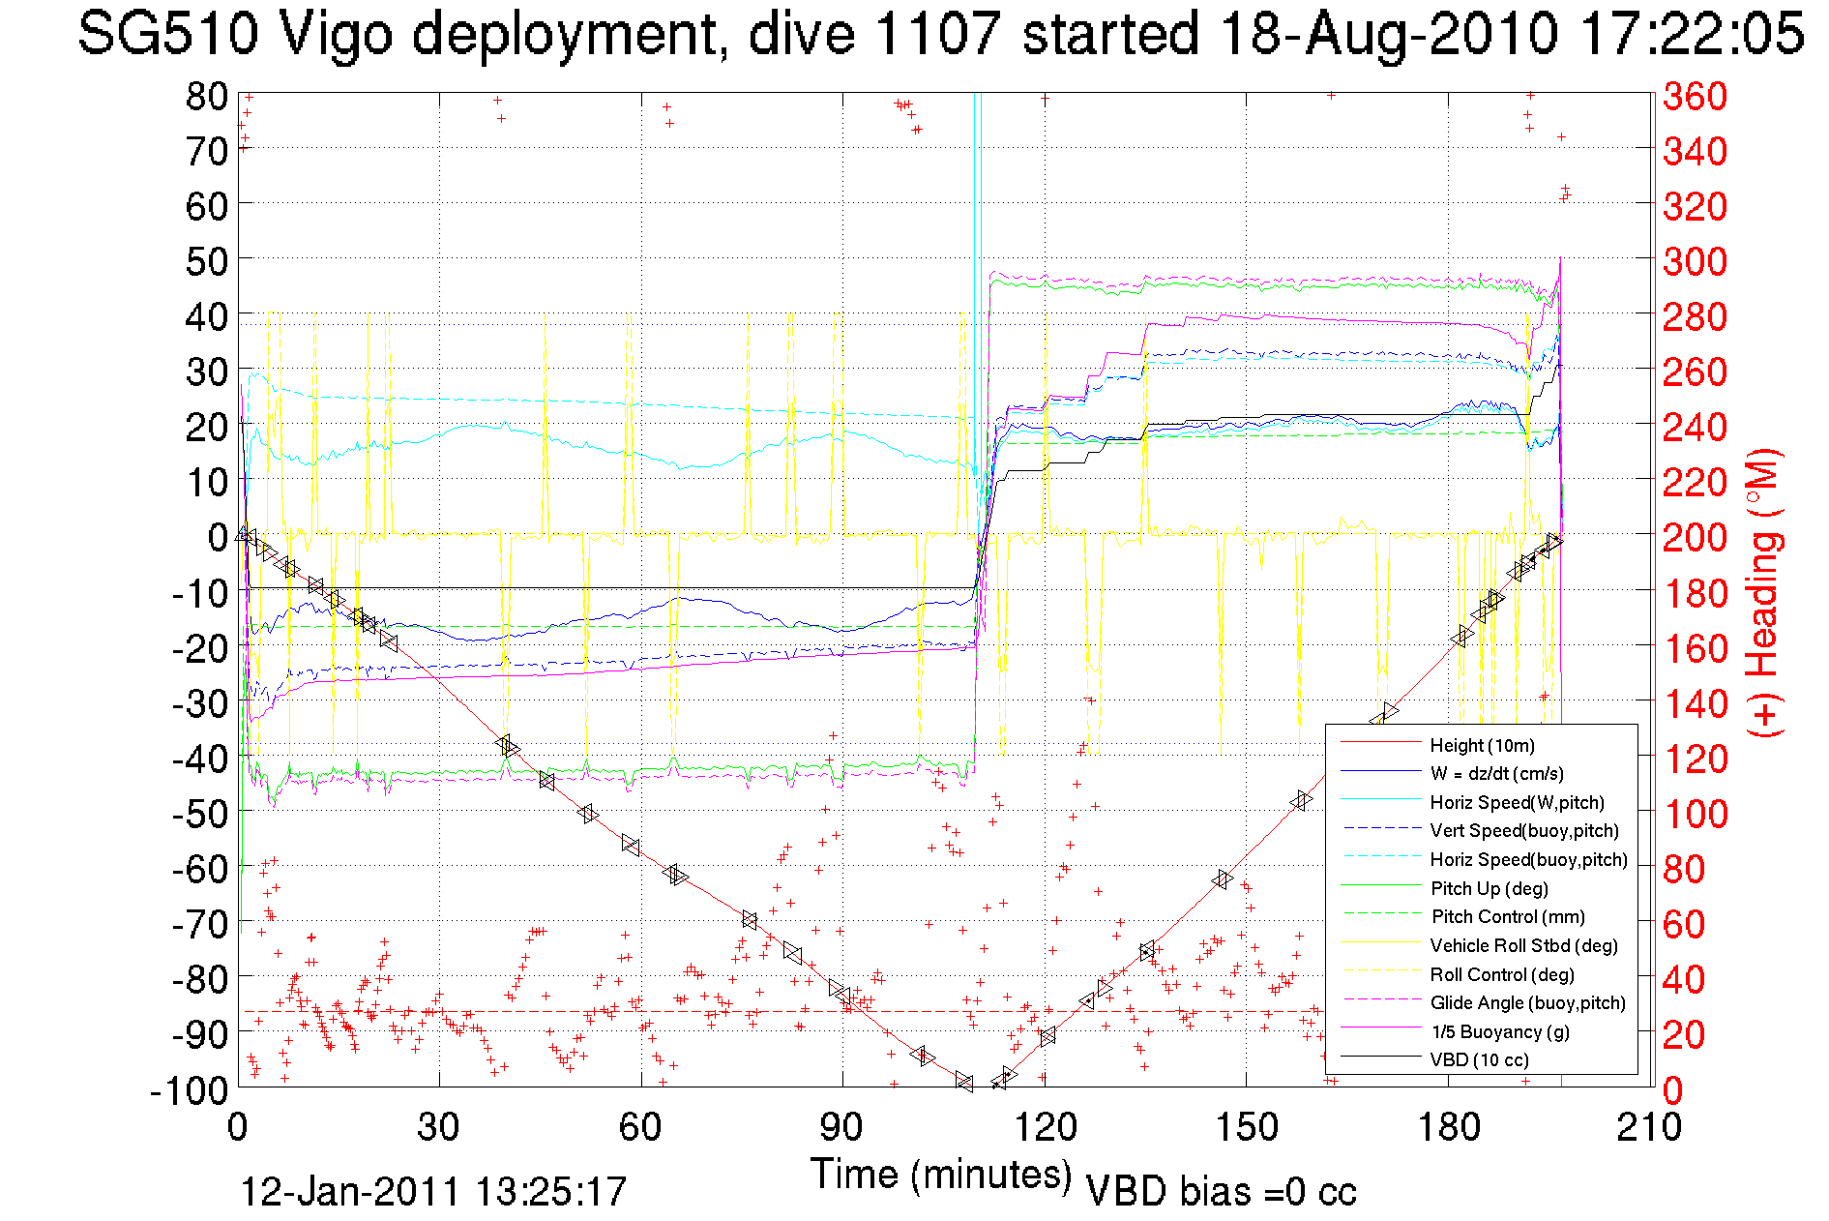Select the "VBD bias =0 cc" text
1829x1221 pixels.
pyautogui.click(x=1221, y=1191)
